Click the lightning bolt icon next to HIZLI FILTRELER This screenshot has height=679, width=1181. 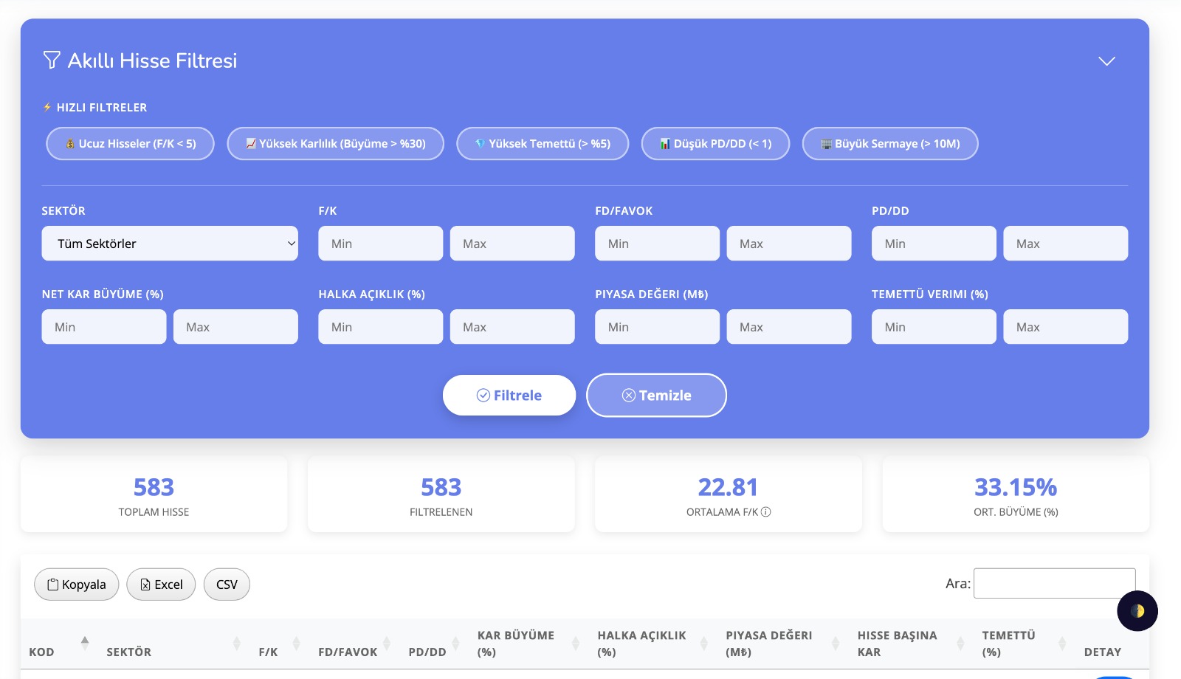48,107
